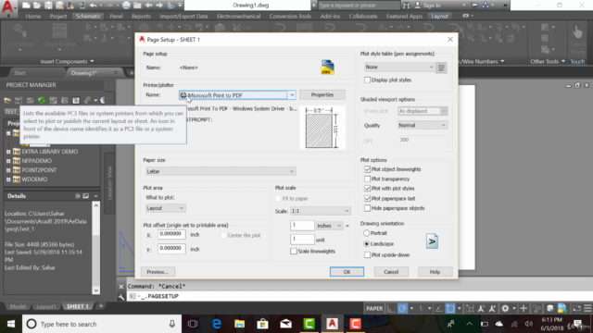Open the Electromechanical ribbon tab
This screenshot has height=333, width=593.
tap(239, 17)
